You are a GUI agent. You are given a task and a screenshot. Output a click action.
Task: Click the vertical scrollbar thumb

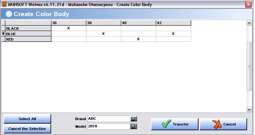coord(249,66)
